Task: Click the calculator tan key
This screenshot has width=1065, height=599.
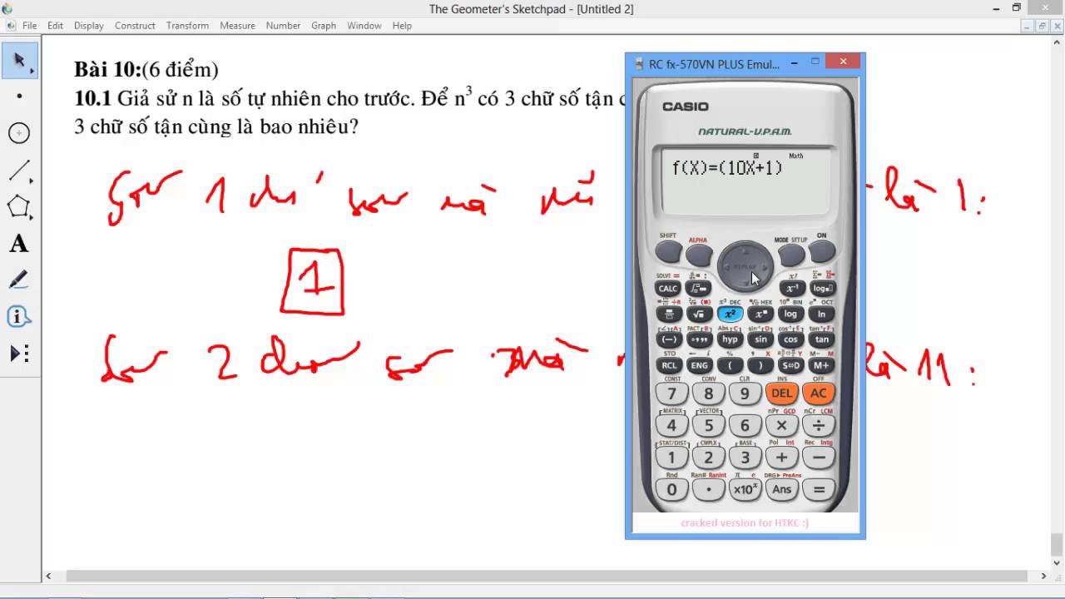Action: click(x=822, y=339)
